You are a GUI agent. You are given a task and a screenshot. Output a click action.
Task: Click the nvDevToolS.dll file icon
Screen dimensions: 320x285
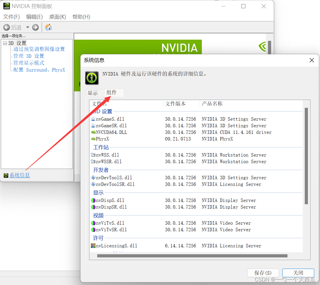(93, 177)
